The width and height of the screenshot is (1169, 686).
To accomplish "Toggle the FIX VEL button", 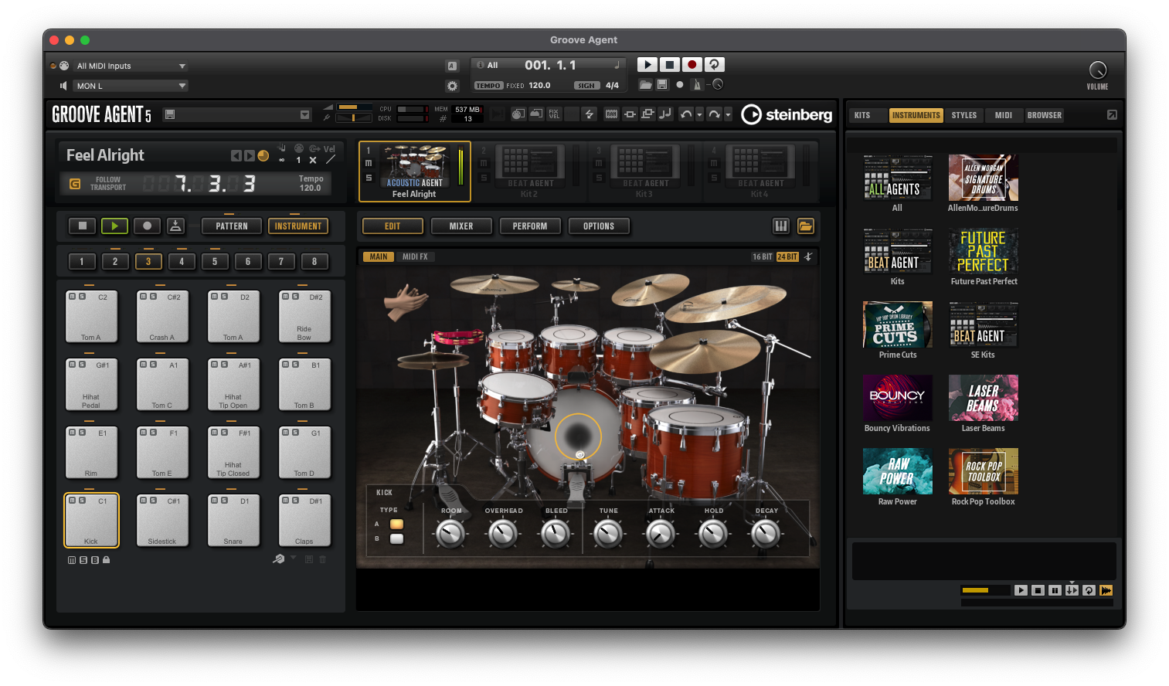I will [554, 114].
